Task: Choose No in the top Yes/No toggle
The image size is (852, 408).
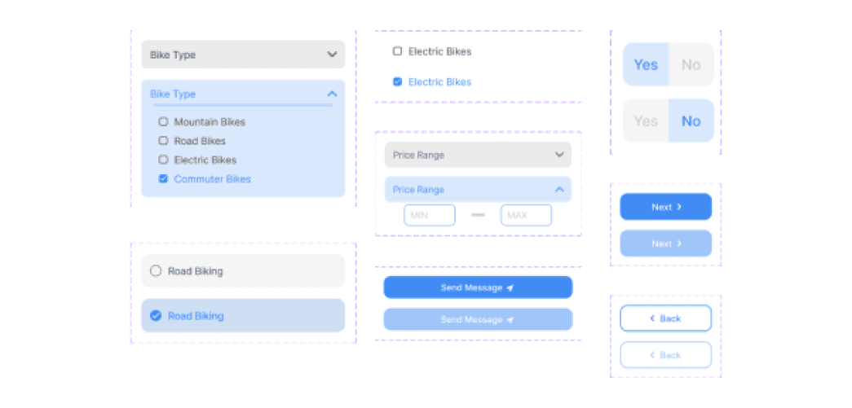Action: tap(691, 64)
